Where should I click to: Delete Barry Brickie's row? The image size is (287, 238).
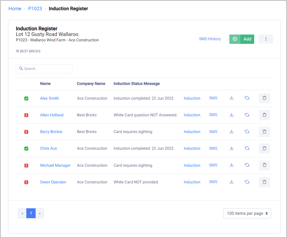click(x=264, y=132)
